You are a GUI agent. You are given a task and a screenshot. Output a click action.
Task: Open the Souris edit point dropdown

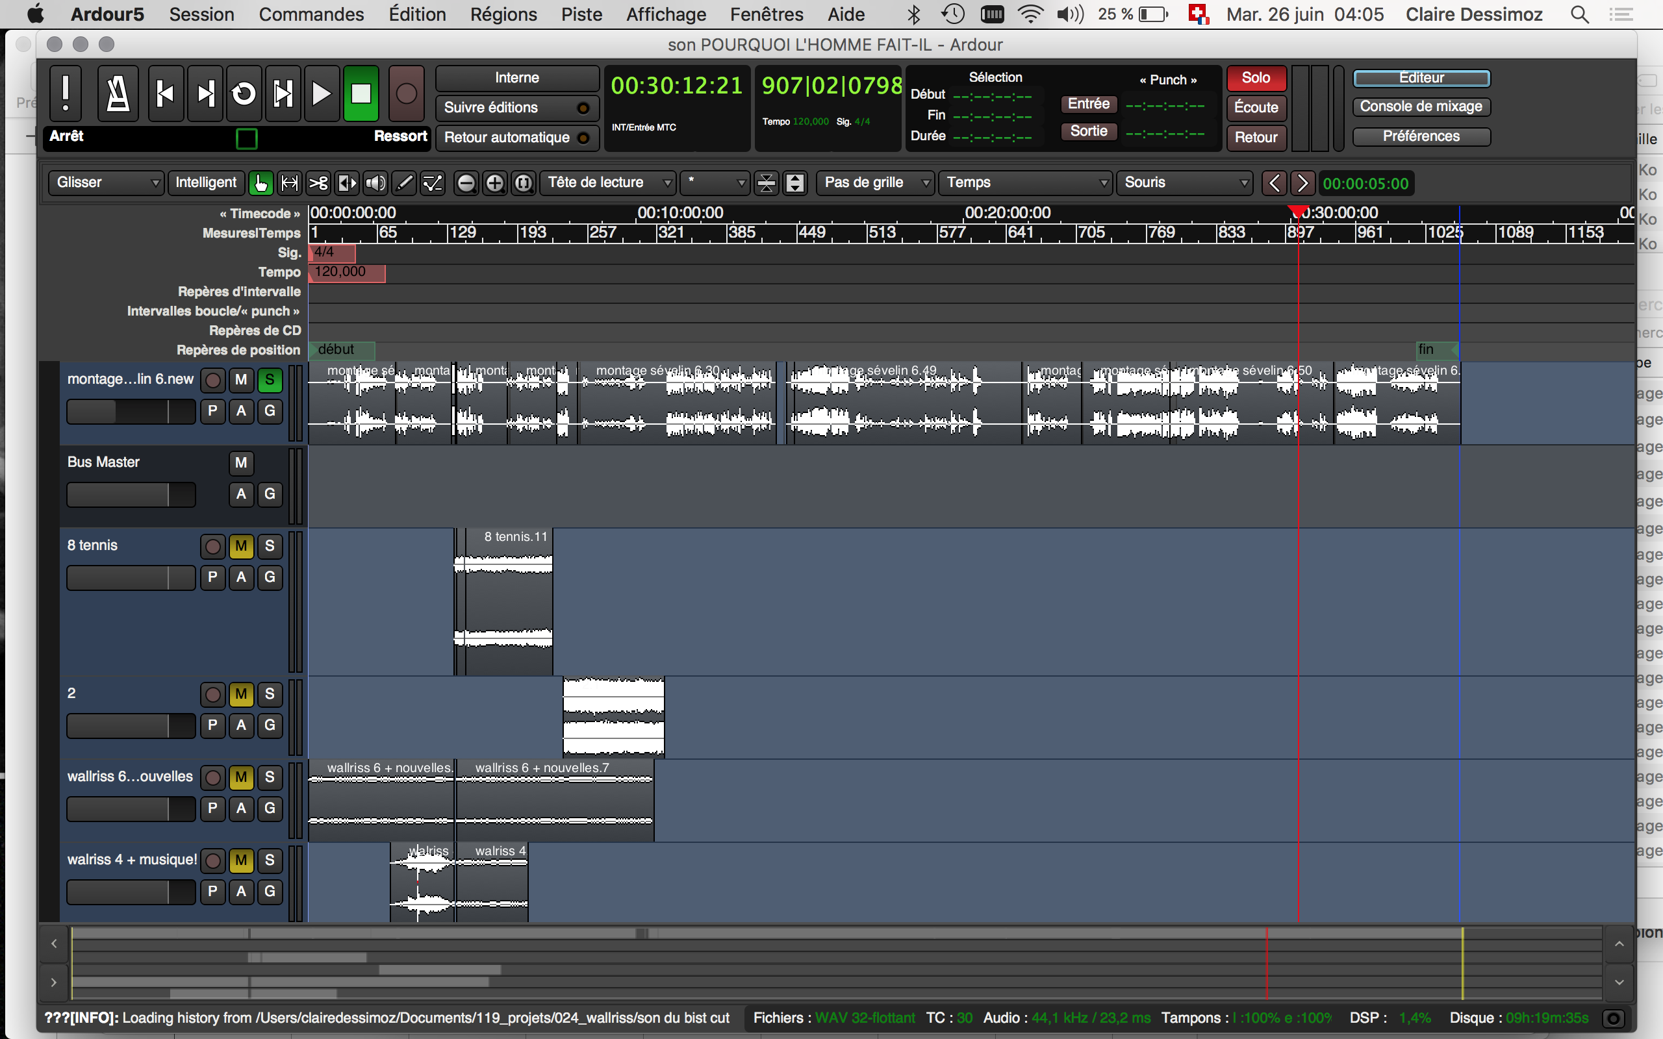[x=1184, y=182]
